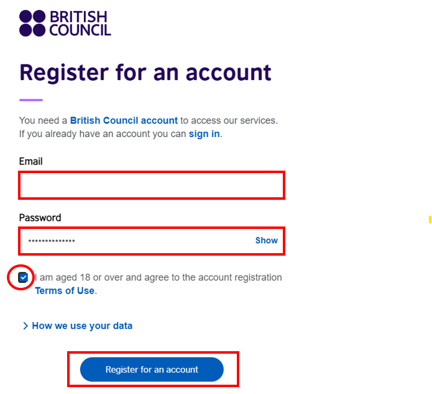Click the British Council four-dot logo icon
Viewport: 432px width, 394px height.
[32, 23]
